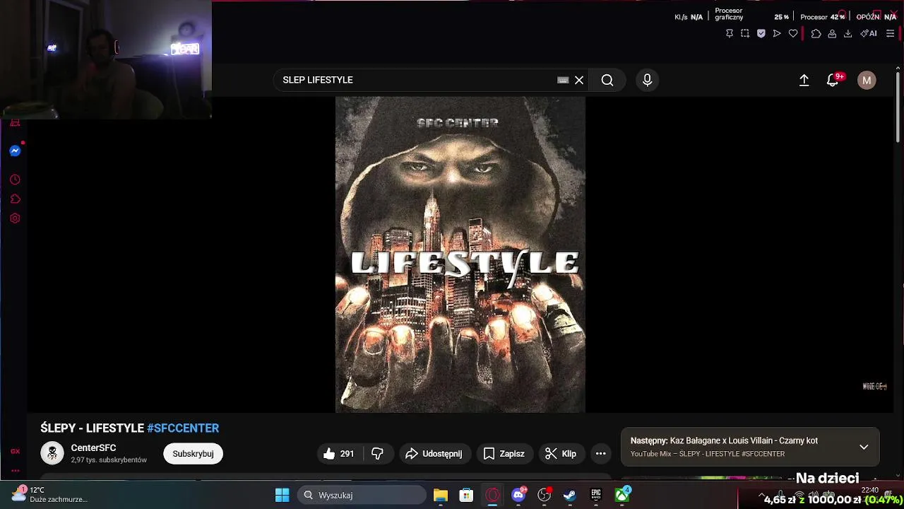Open History clock icon in sidebar

[x=15, y=180]
